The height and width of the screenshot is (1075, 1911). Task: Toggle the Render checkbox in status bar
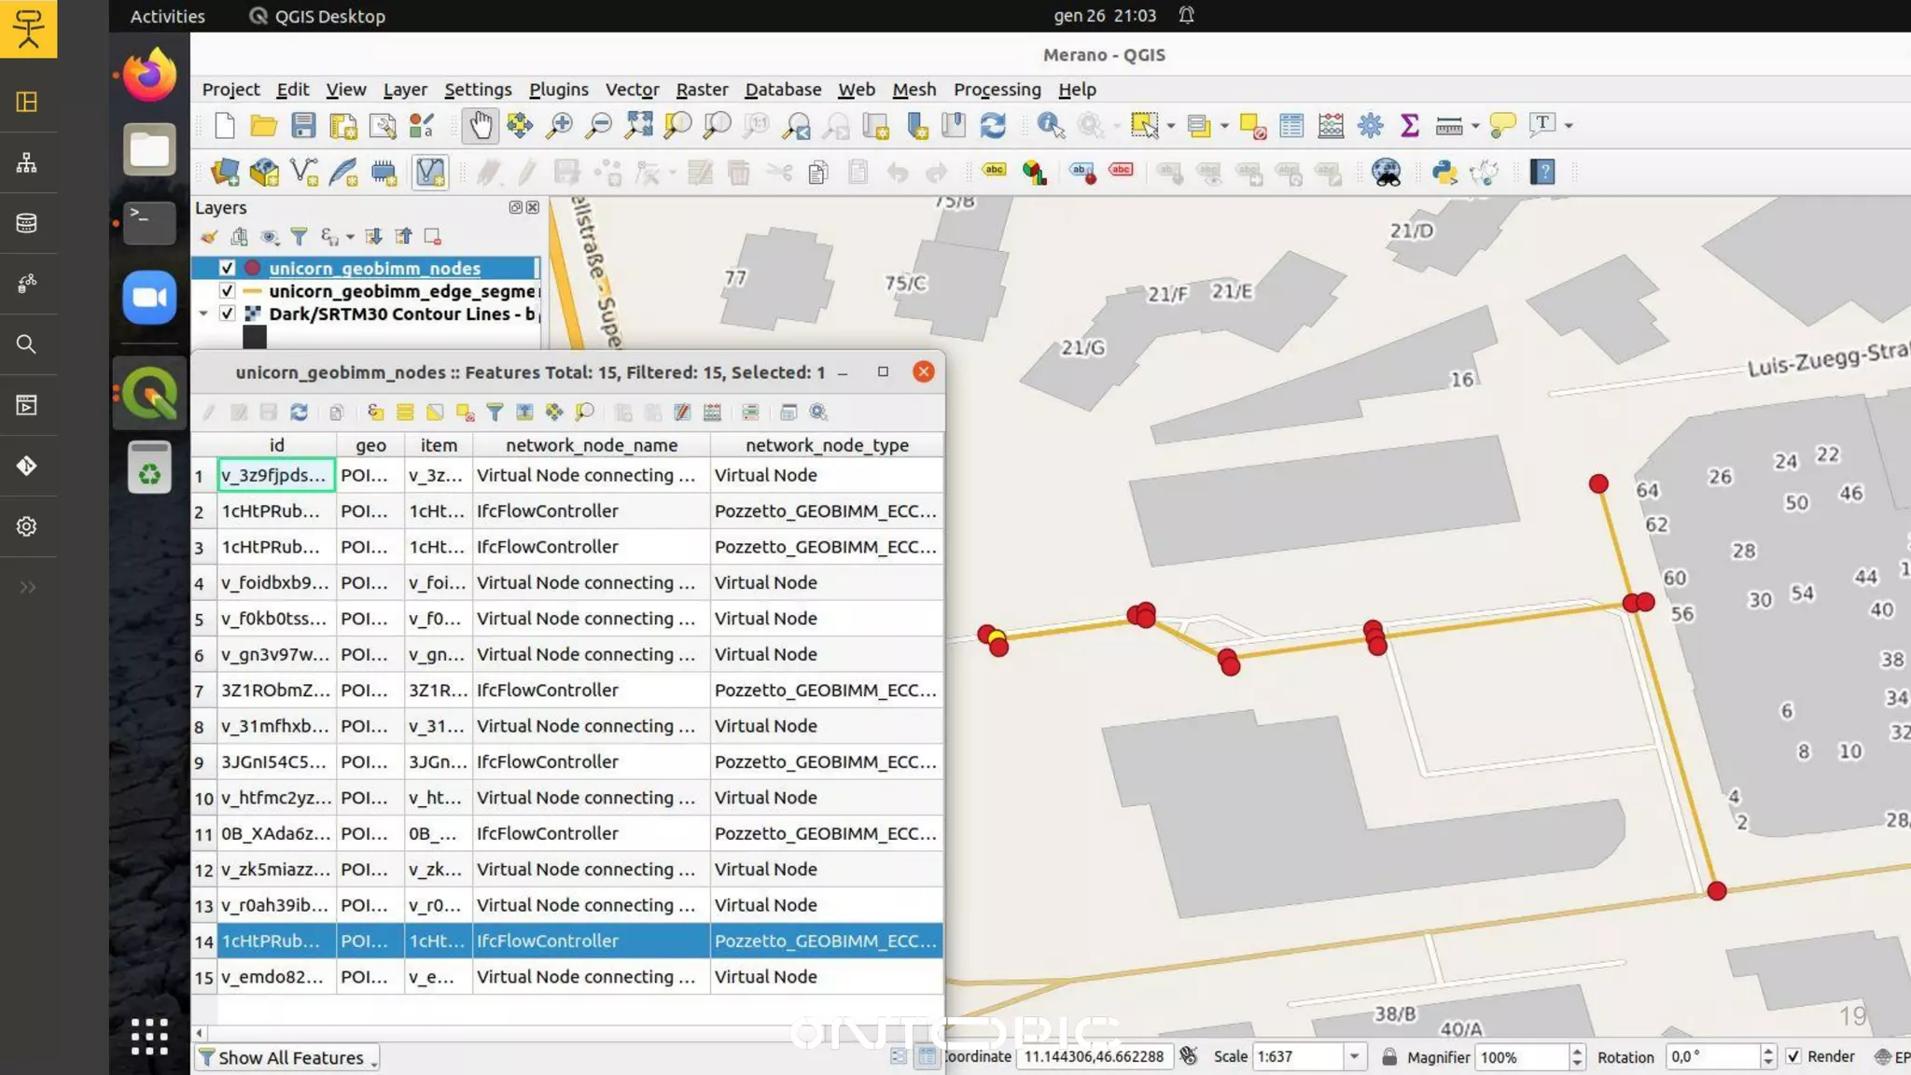click(1792, 1057)
